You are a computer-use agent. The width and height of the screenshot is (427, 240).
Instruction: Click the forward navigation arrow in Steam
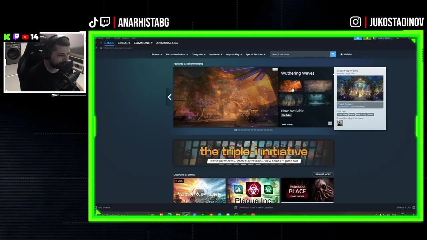(x=101, y=43)
